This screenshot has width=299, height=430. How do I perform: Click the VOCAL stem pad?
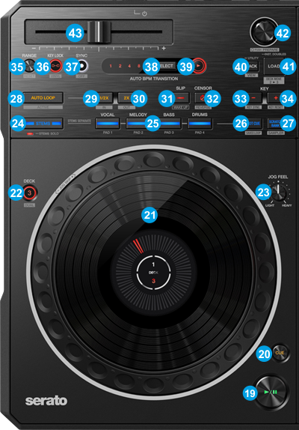point(108,124)
